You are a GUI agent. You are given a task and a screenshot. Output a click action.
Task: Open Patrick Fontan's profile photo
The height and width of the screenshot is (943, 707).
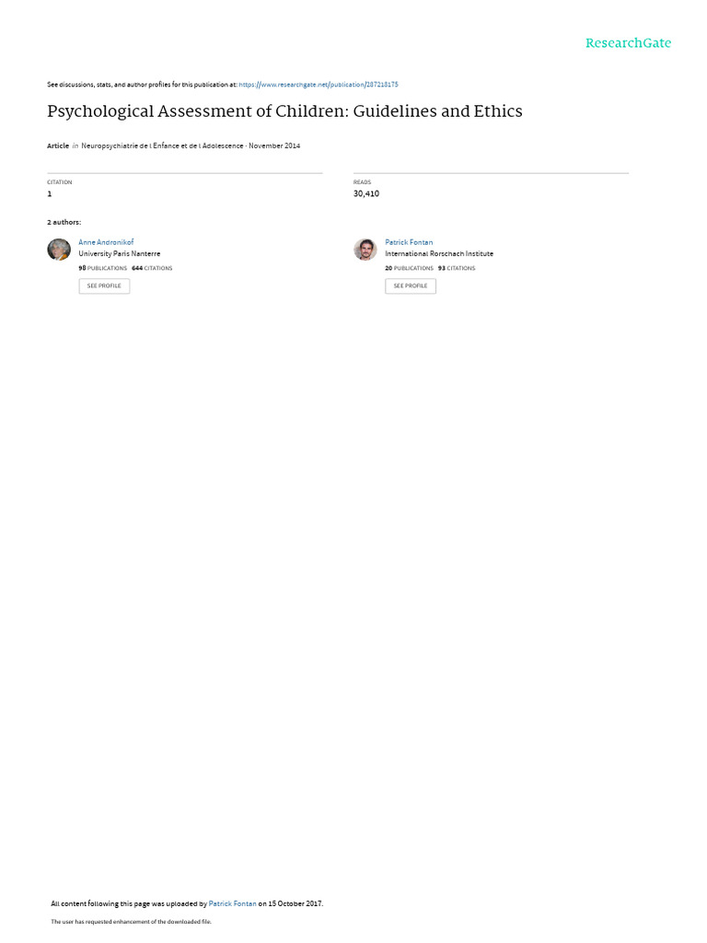365,249
